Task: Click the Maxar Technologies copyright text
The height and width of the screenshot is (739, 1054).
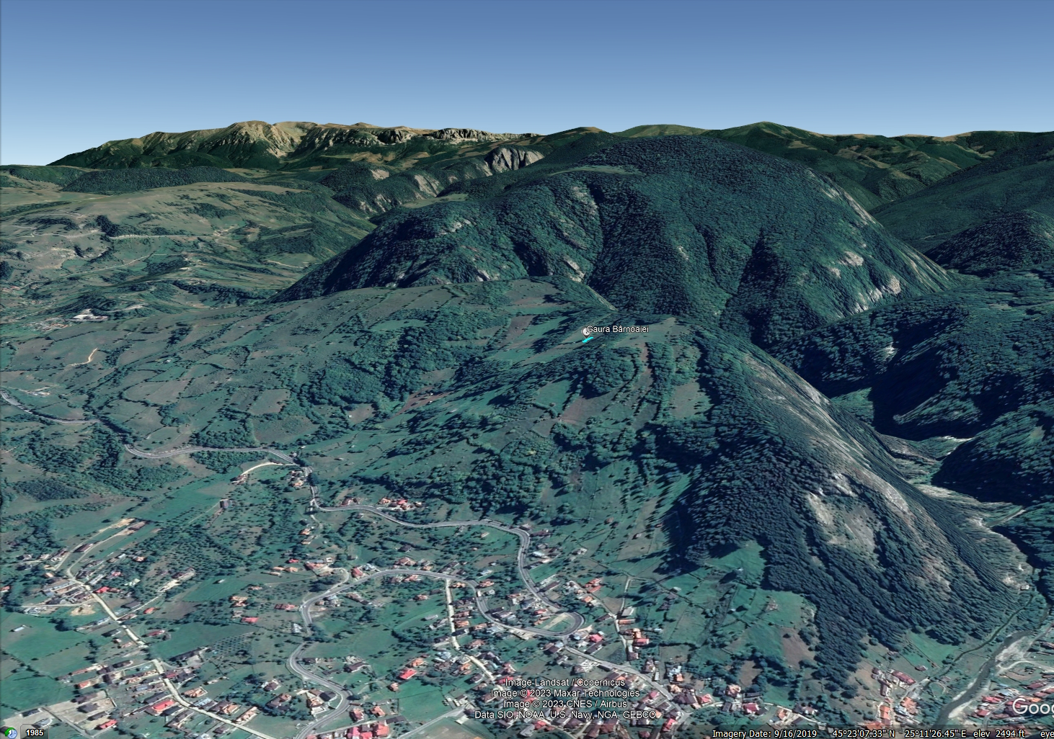Action: (x=565, y=693)
